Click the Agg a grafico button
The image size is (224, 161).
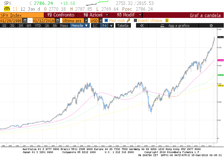(x=173, y=26)
